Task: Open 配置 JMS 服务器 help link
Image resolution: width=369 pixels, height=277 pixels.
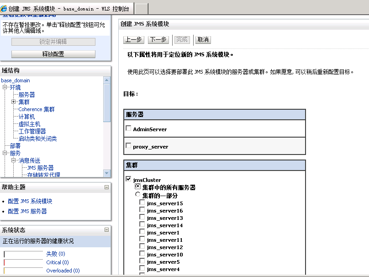Action: pos(27,211)
